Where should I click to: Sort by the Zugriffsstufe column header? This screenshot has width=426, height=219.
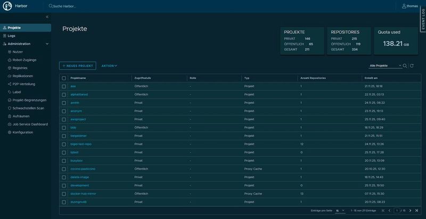pyautogui.click(x=143, y=78)
